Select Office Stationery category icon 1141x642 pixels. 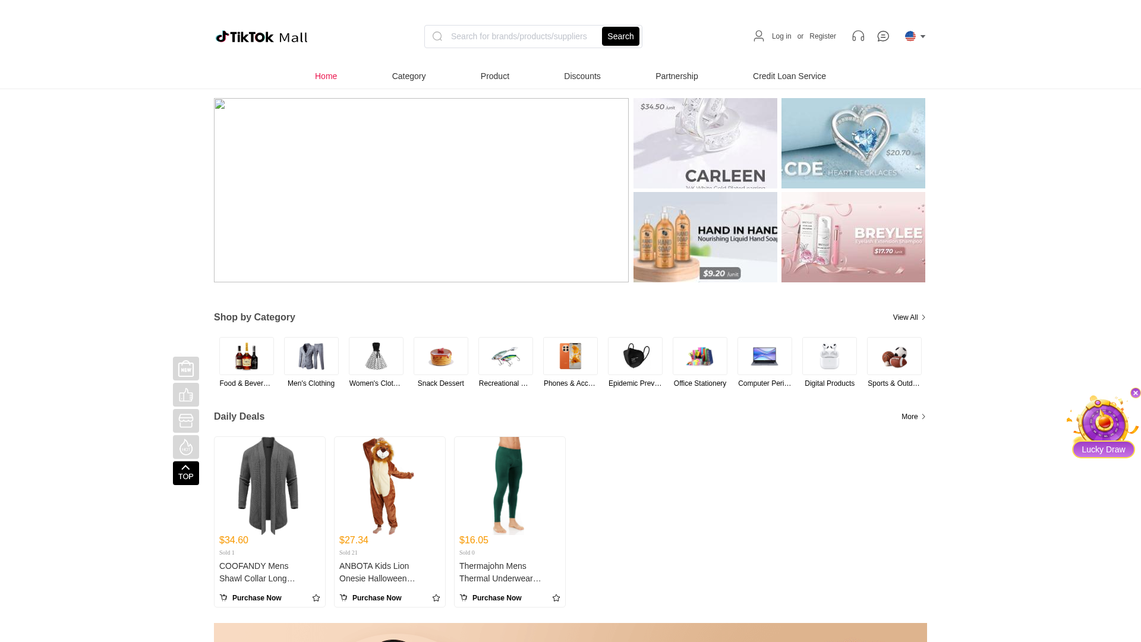[700, 356]
